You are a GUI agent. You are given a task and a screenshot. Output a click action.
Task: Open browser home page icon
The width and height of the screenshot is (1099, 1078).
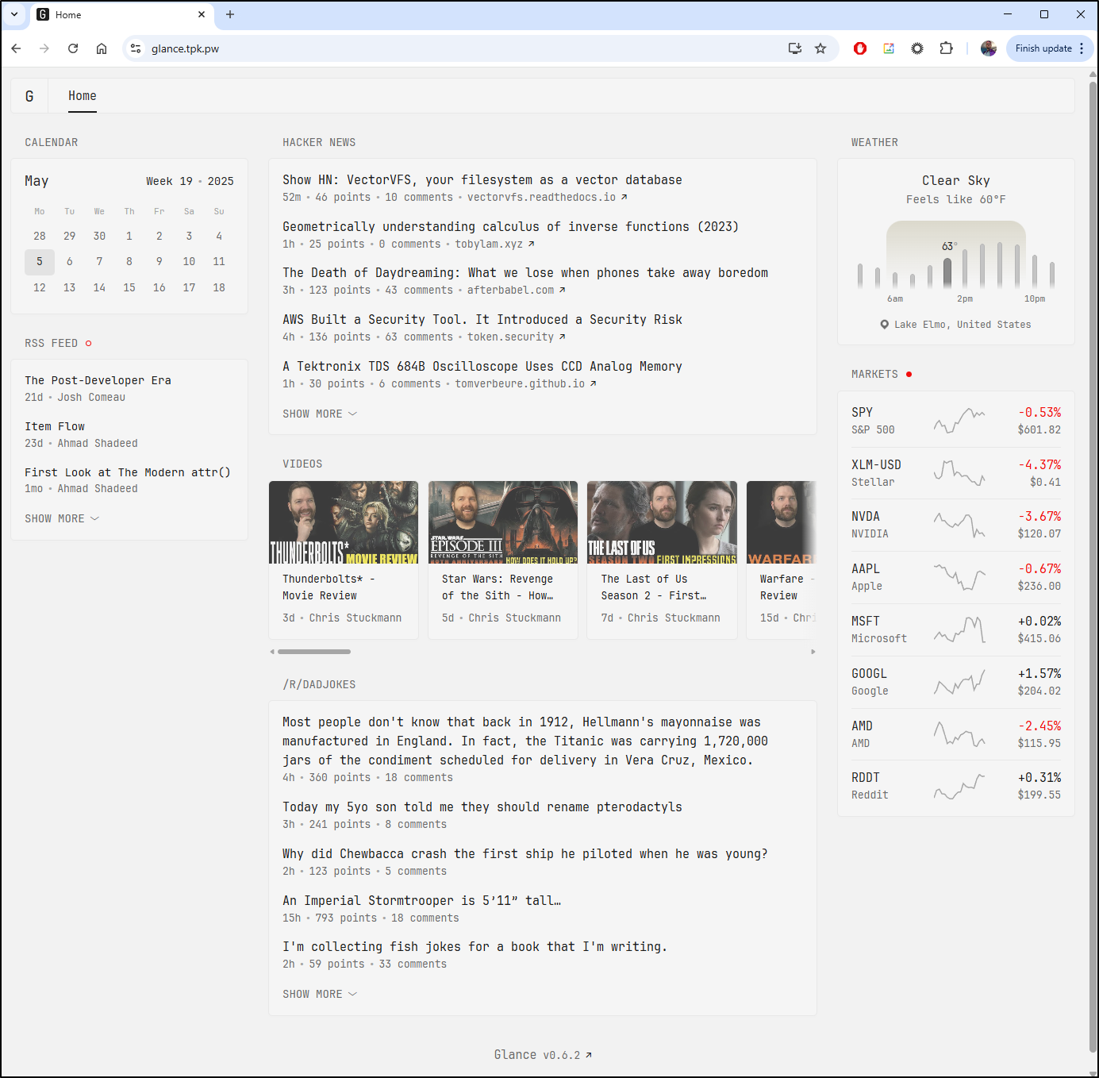pyautogui.click(x=102, y=48)
